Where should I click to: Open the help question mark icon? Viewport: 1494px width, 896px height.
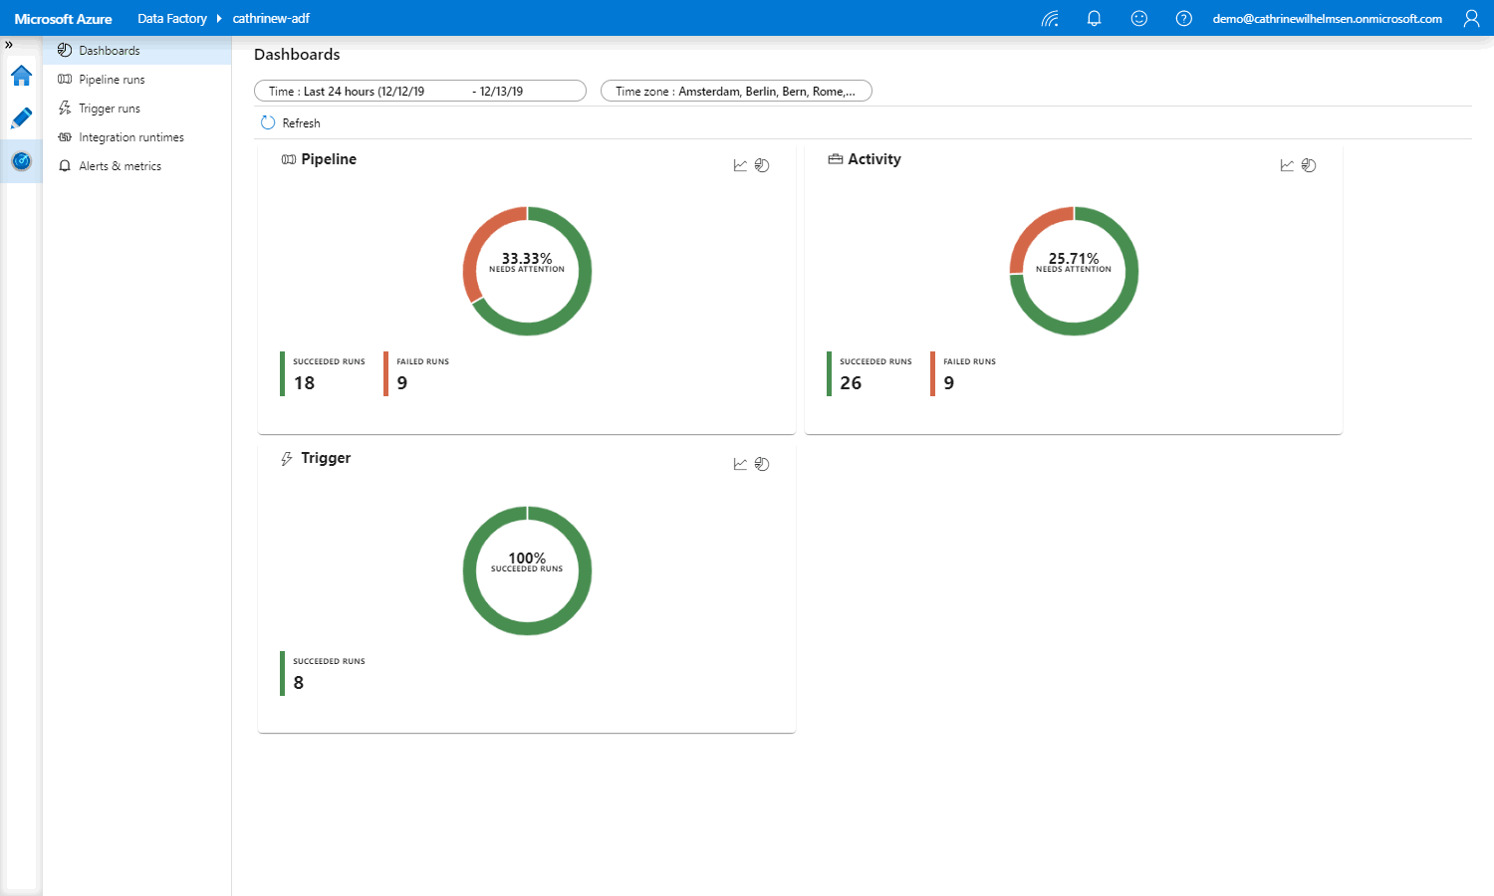(1184, 19)
